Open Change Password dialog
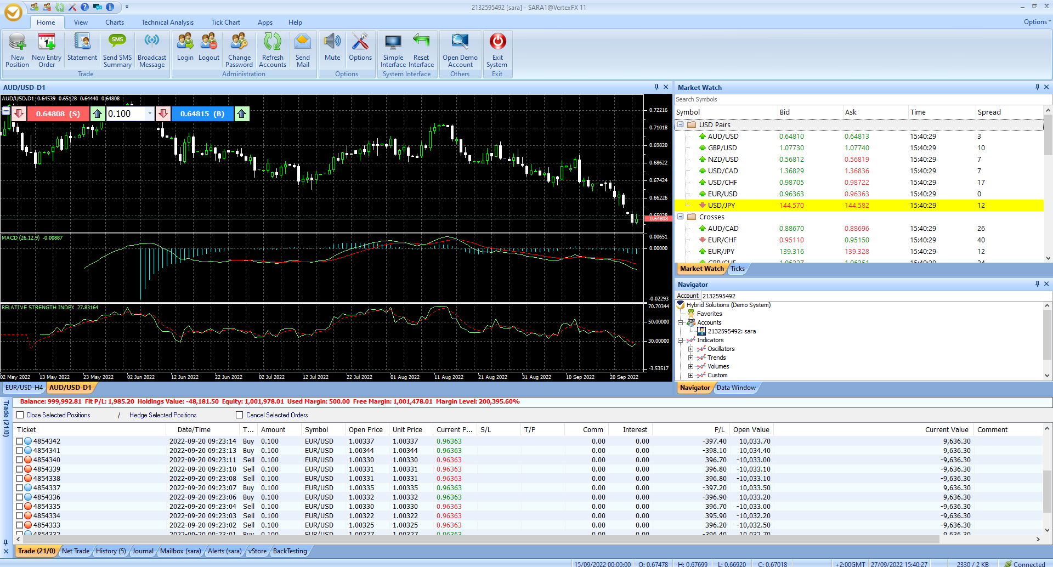The image size is (1053, 567). click(x=239, y=50)
